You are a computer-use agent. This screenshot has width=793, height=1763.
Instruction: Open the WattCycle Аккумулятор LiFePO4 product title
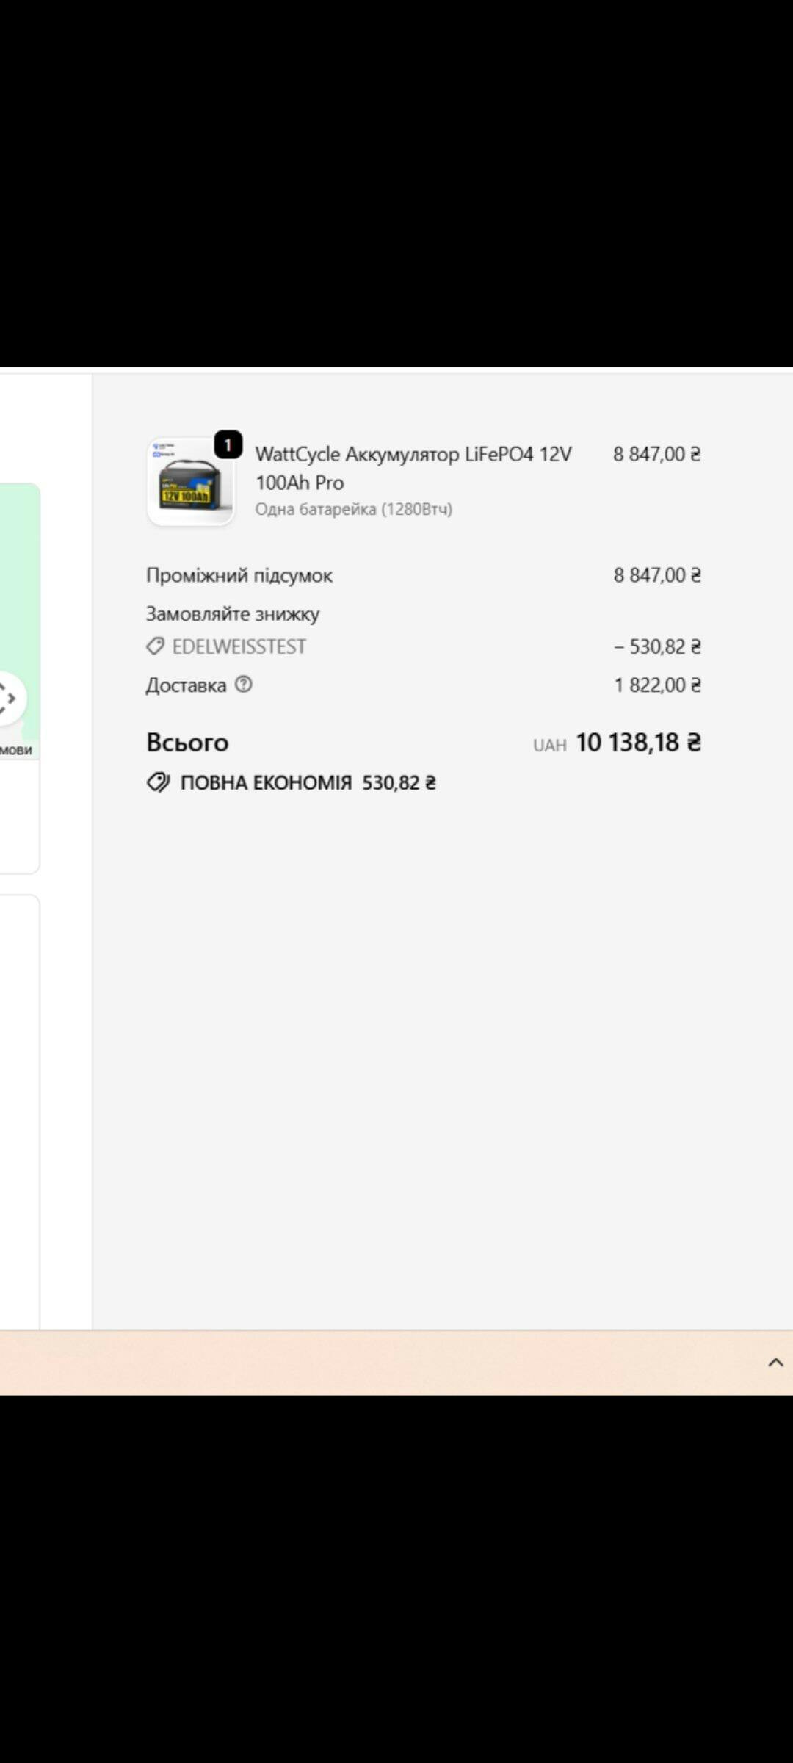413,468
